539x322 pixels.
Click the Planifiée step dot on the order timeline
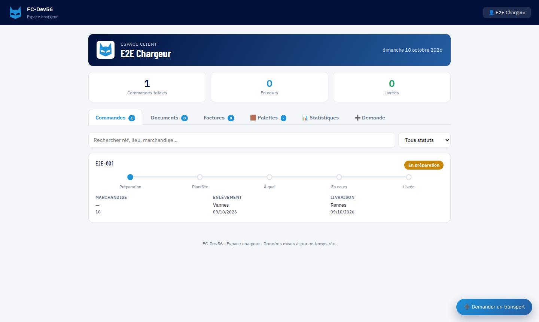[200, 177]
